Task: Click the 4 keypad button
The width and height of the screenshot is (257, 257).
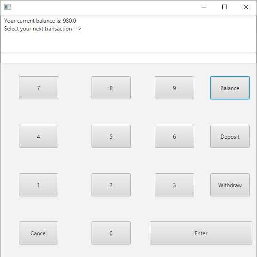Action: coord(38,136)
